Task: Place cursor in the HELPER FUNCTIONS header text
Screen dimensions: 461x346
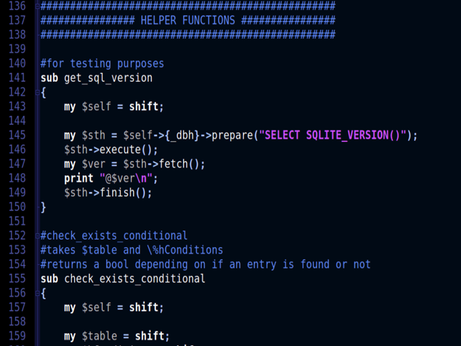Action: (187, 21)
